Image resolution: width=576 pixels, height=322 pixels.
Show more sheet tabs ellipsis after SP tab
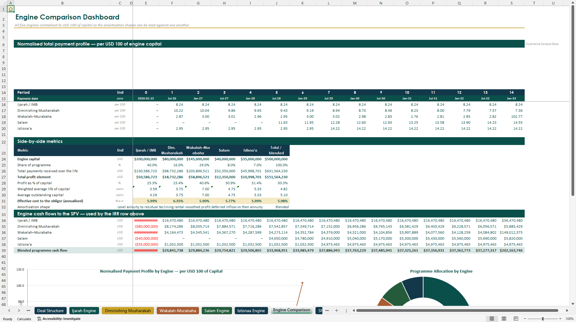pos(327,311)
